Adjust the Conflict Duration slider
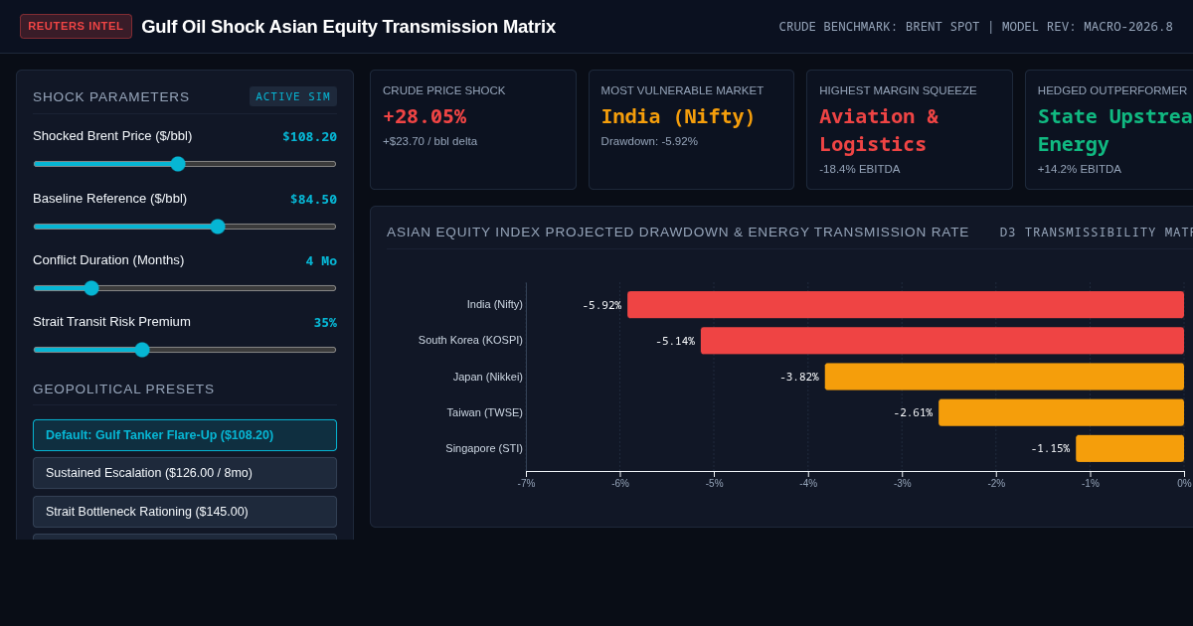Image resolution: width=1193 pixels, height=626 pixels. click(185, 288)
